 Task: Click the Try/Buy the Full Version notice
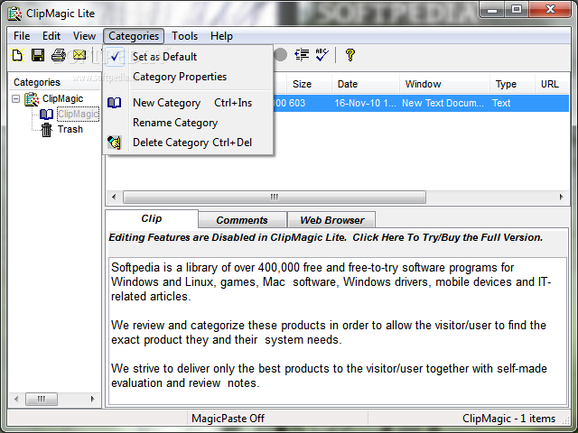click(326, 237)
